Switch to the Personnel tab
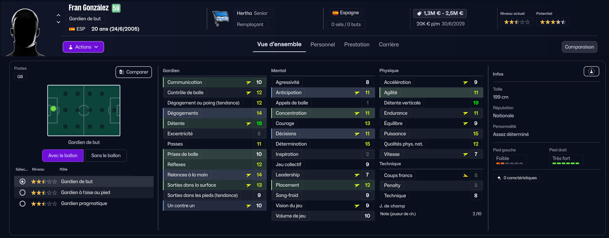Screen dimensions: 609x238 pyautogui.click(x=322, y=45)
